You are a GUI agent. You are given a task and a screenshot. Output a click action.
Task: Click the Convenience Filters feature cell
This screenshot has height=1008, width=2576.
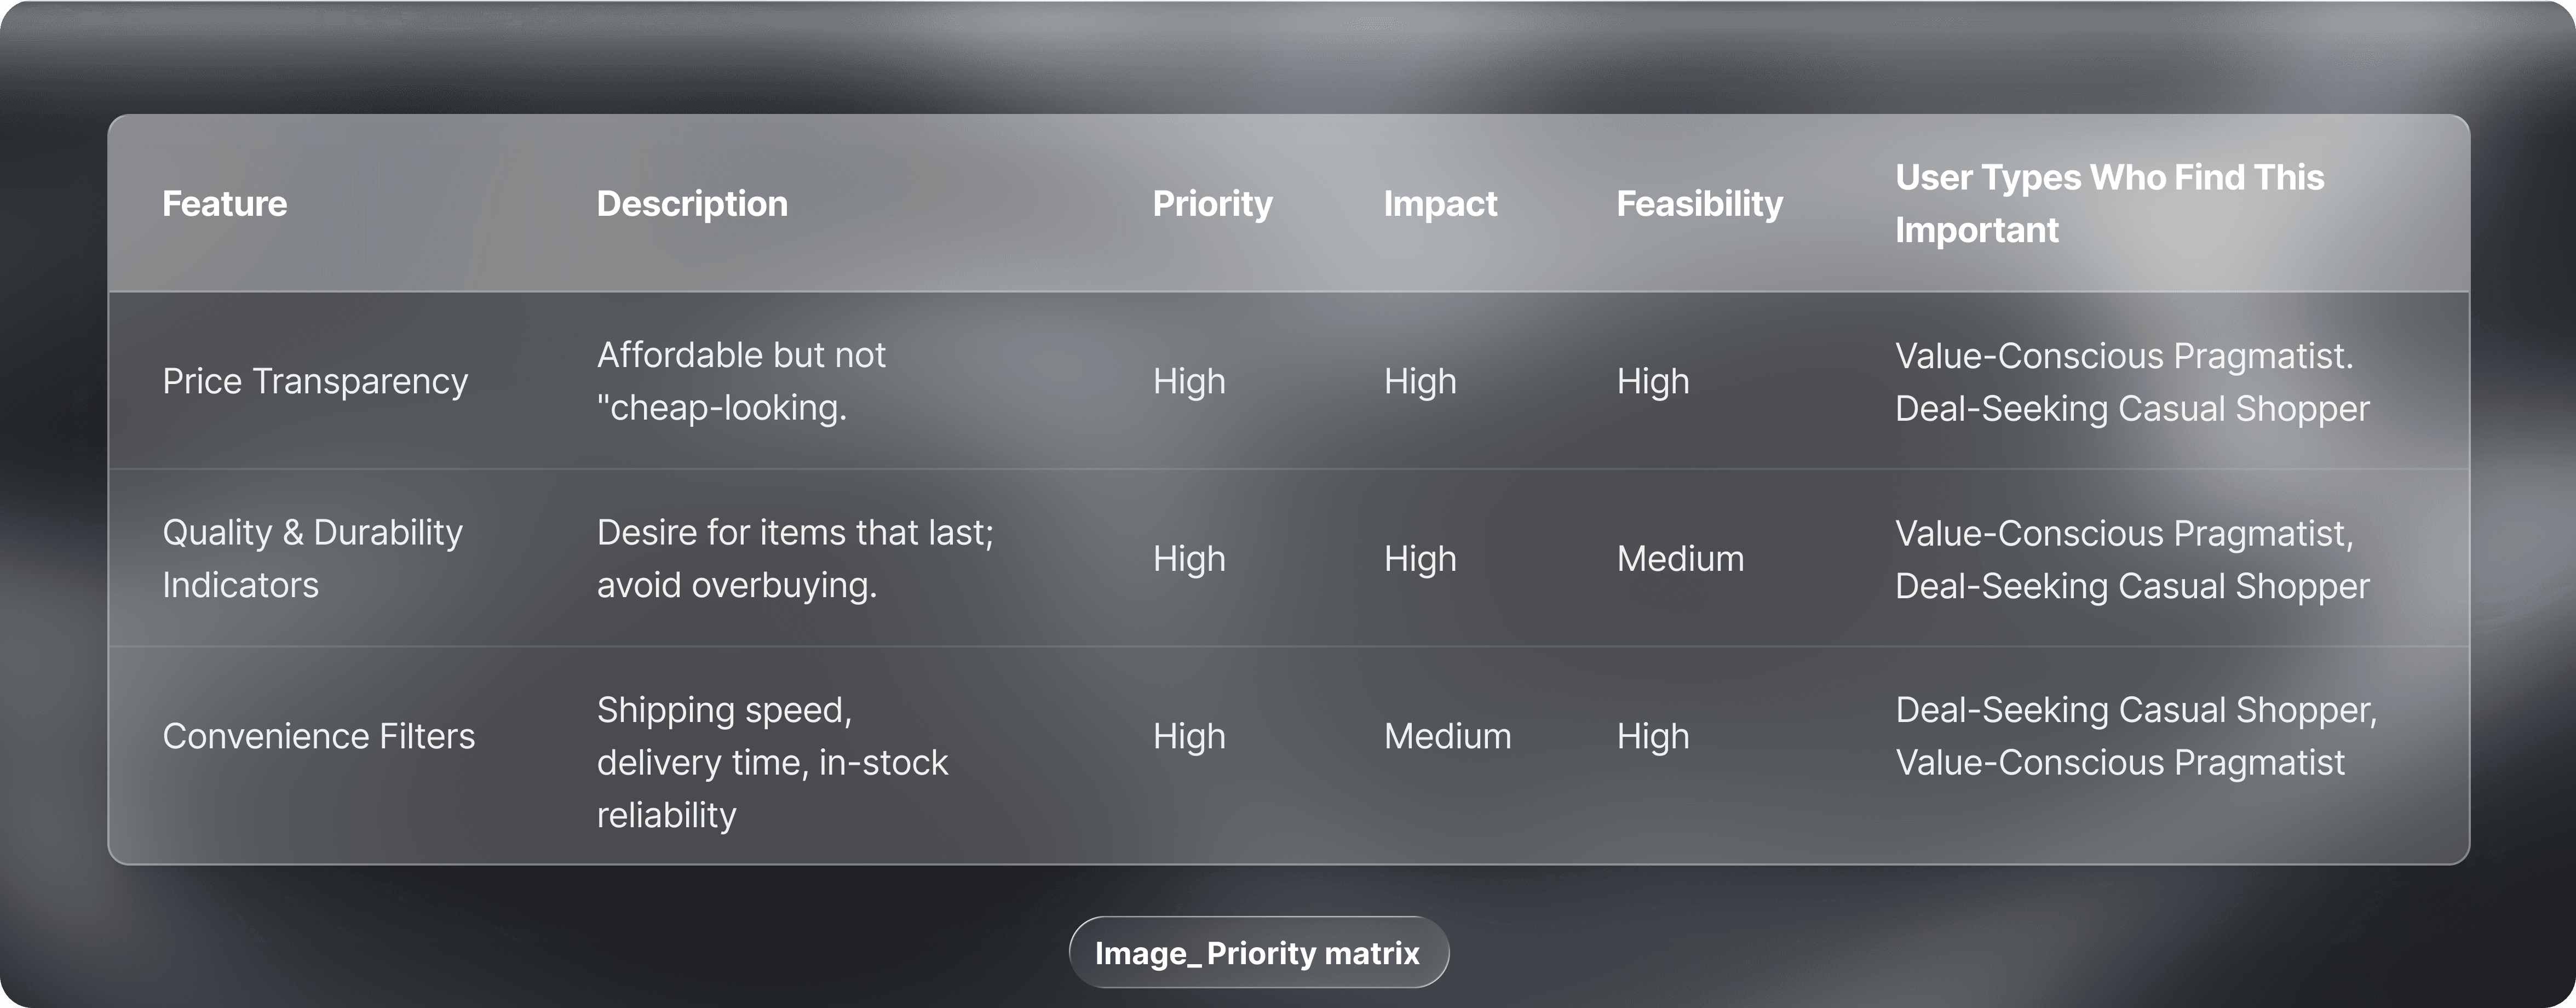[318, 736]
